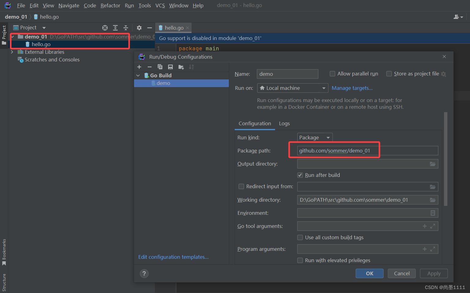470x293 pixels.
Task: Browse for Output directory folder icon
Action: [433, 164]
